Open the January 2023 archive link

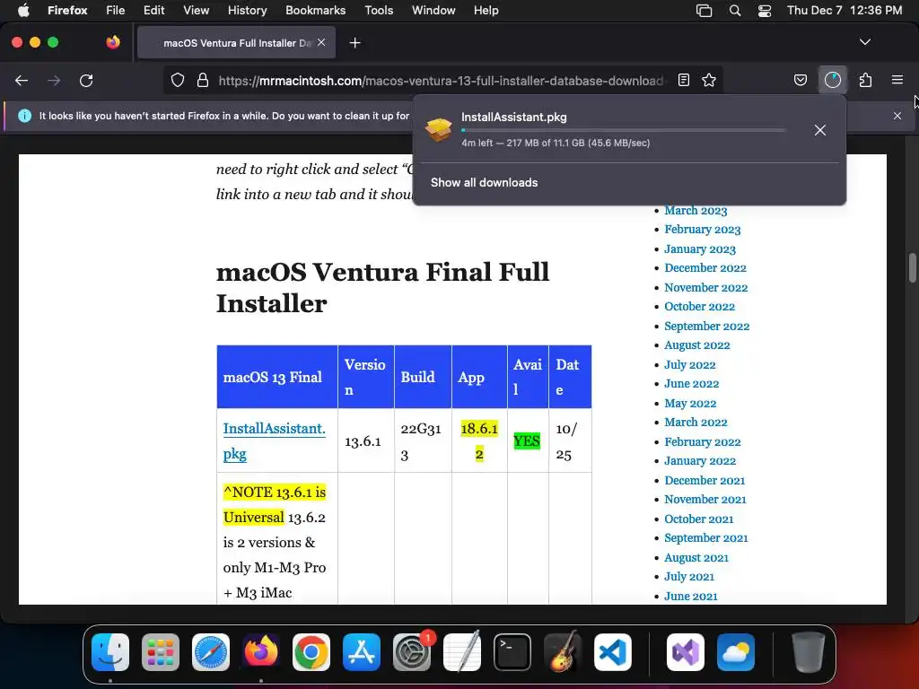(700, 249)
